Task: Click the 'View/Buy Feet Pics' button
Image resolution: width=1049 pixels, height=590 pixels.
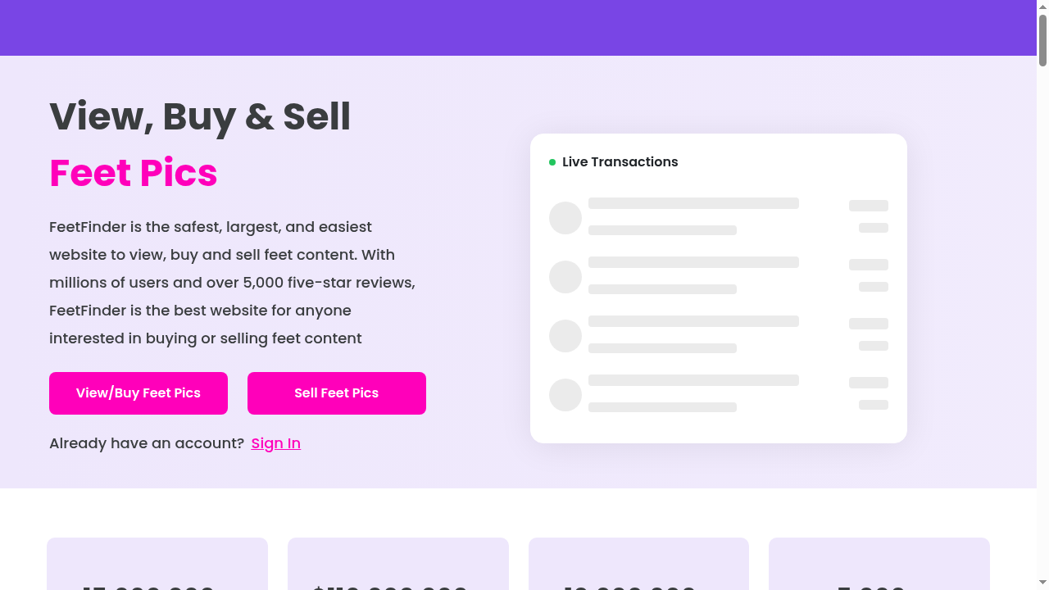Action: click(x=139, y=393)
